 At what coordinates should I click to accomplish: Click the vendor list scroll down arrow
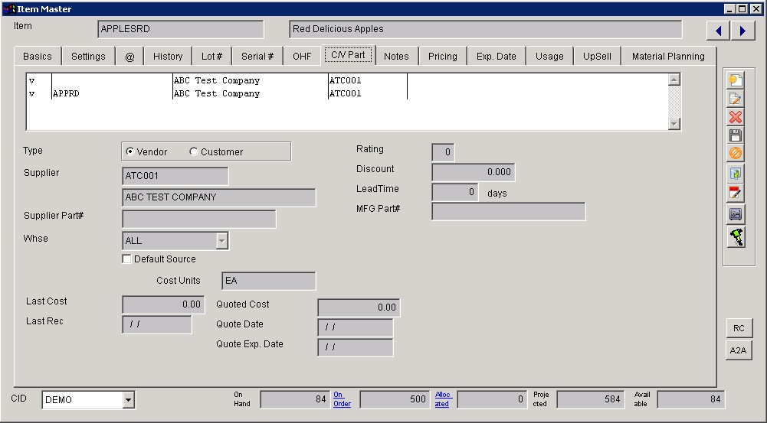(x=674, y=124)
